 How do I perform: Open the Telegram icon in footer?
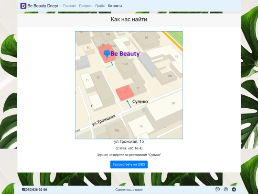pos(234,189)
